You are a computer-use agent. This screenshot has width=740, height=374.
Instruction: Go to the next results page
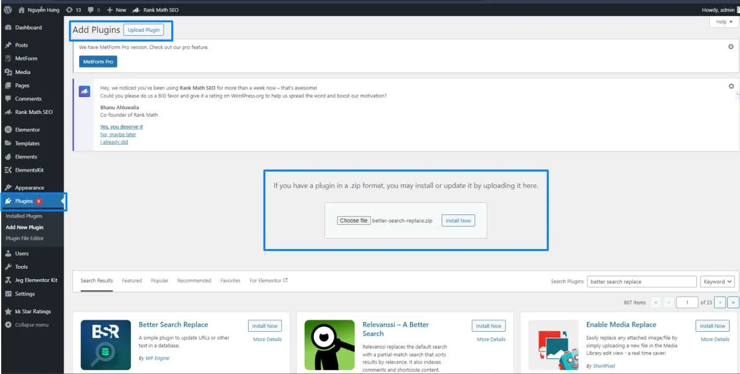[x=720, y=302]
